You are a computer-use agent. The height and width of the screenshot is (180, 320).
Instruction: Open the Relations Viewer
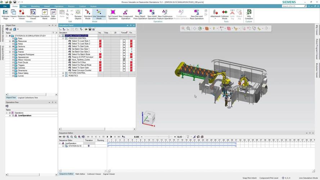22,14
